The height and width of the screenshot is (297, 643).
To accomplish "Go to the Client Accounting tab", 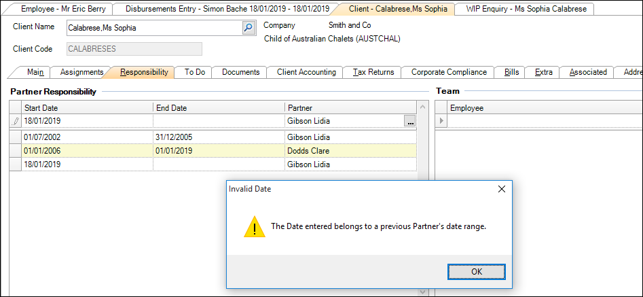I will [x=306, y=72].
